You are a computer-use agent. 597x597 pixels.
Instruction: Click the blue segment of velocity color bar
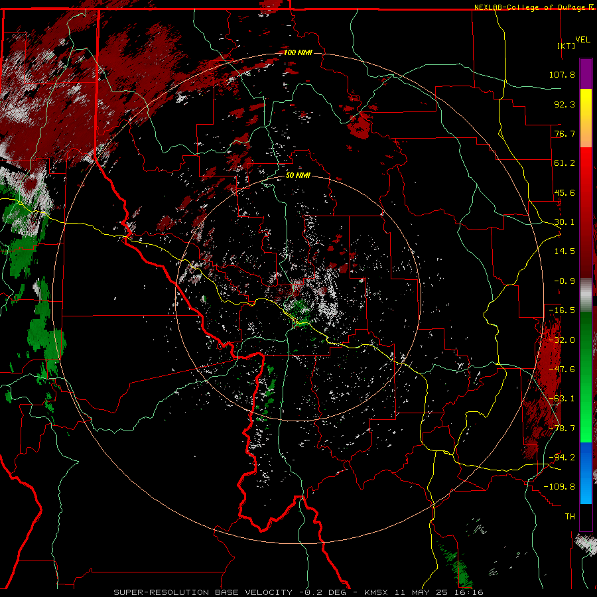(586, 473)
